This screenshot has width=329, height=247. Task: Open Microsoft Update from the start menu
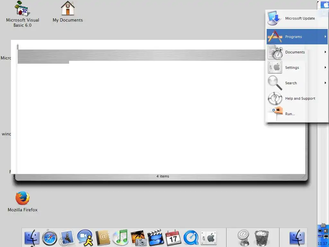click(297, 18)
